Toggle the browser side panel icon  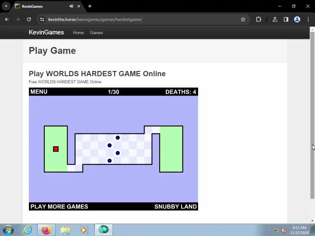[286, 19]
